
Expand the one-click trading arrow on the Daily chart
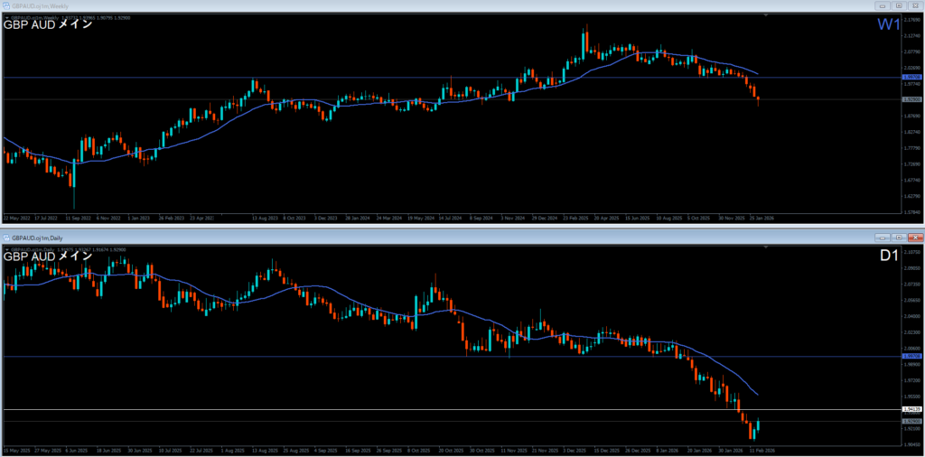click(7, 248)
